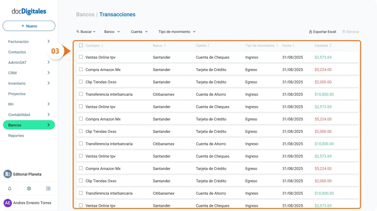Select the checkbox for Ventas Online tpv first row
Image resolution: width=377 pixels, height=211 pixels.
click(81, 57)
